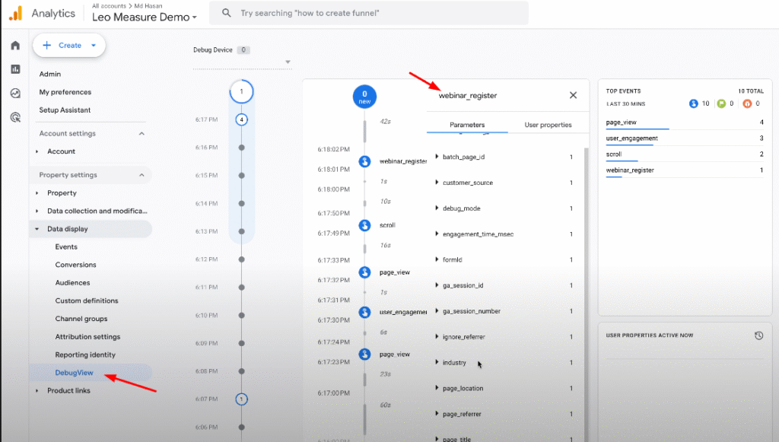Click the user properties history icon
The image size is (779, 442).
pos(758,335)
